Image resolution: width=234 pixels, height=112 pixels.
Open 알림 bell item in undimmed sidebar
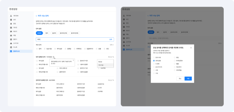(21, 23)
